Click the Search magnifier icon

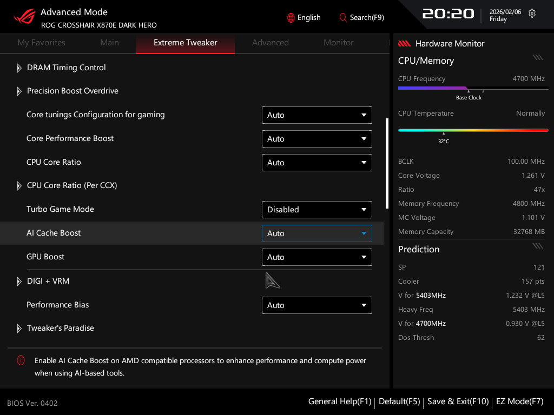(x=343, y=18)
